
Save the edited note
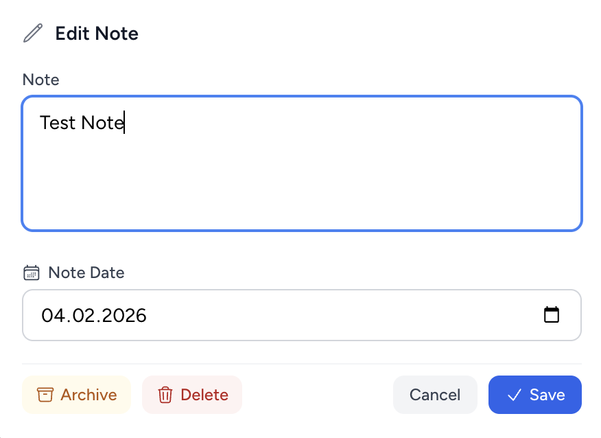(x=535, y=395)
